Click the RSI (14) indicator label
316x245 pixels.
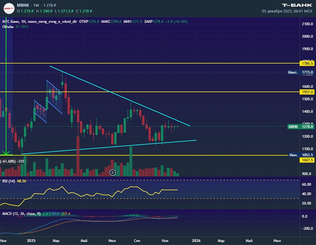pos(9,181)
